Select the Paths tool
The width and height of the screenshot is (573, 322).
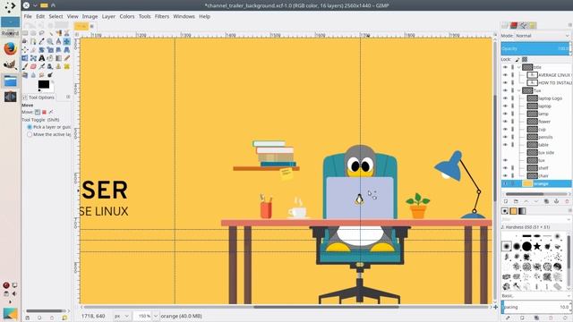tap(33, 41)
